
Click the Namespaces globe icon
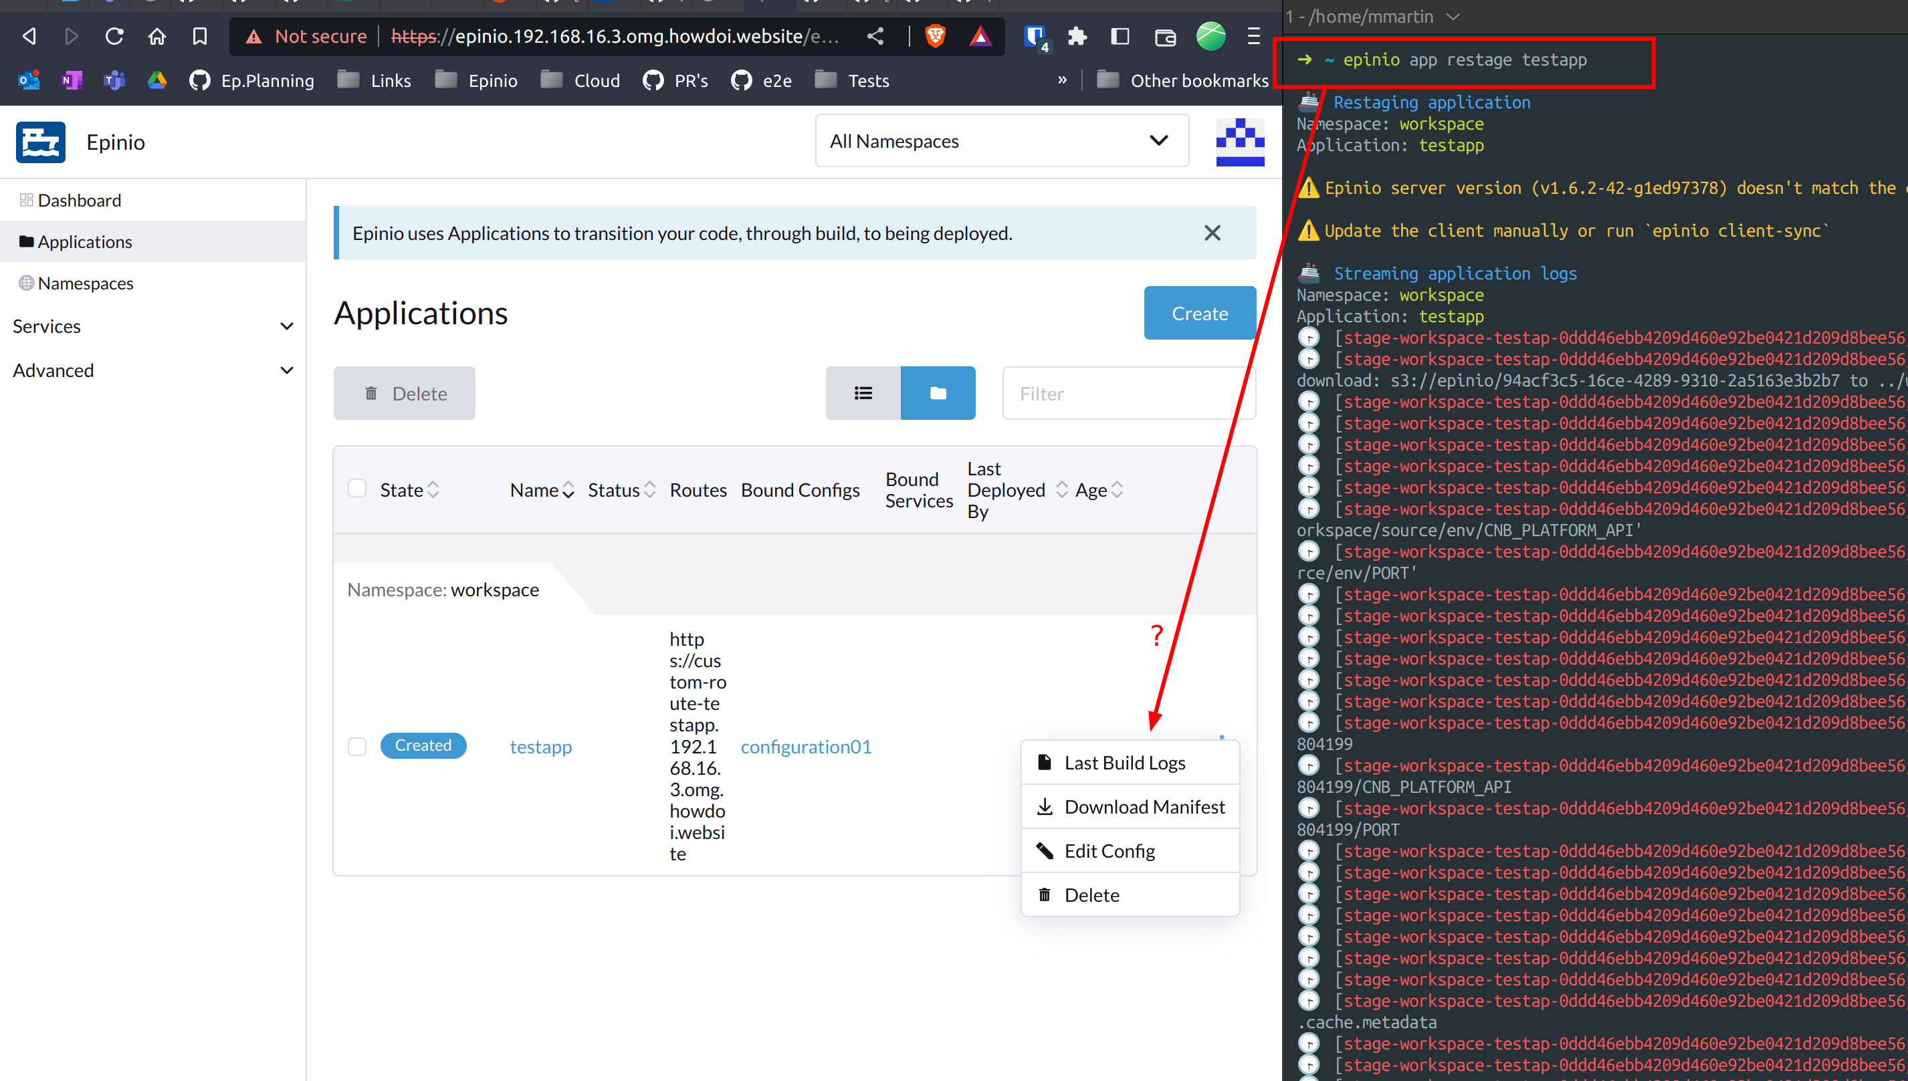click(26, 283)
